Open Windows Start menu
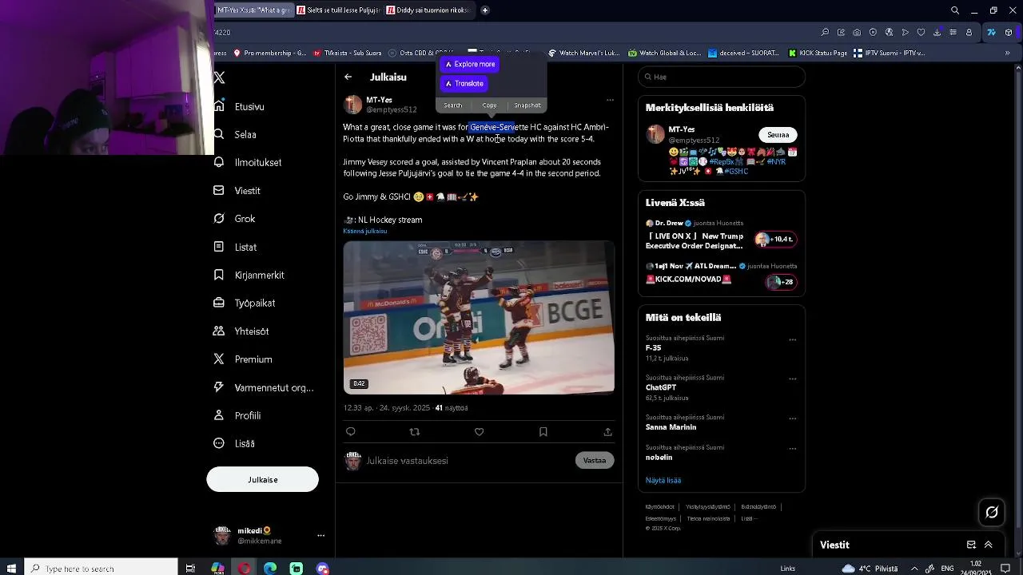The width and height of the screenshot is (1023, 575). (x=11, y=569)
